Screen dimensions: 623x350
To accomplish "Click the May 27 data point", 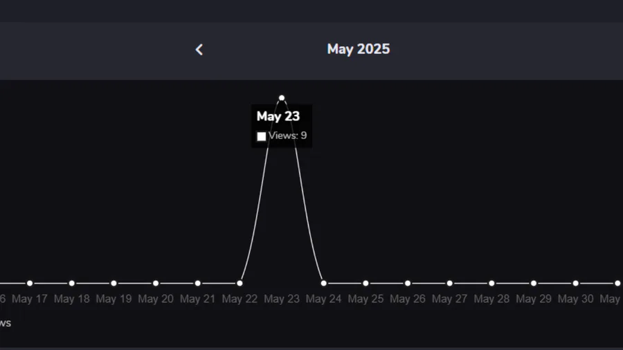I will click(450, 283).
